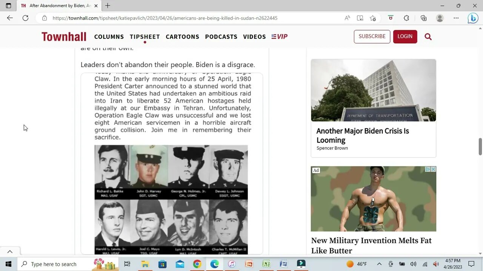
Task: Open the Word taskbar icon
Action: [x=284, y=264]
